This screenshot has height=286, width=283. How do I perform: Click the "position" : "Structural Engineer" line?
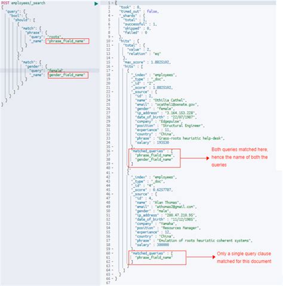pos(170,126)
